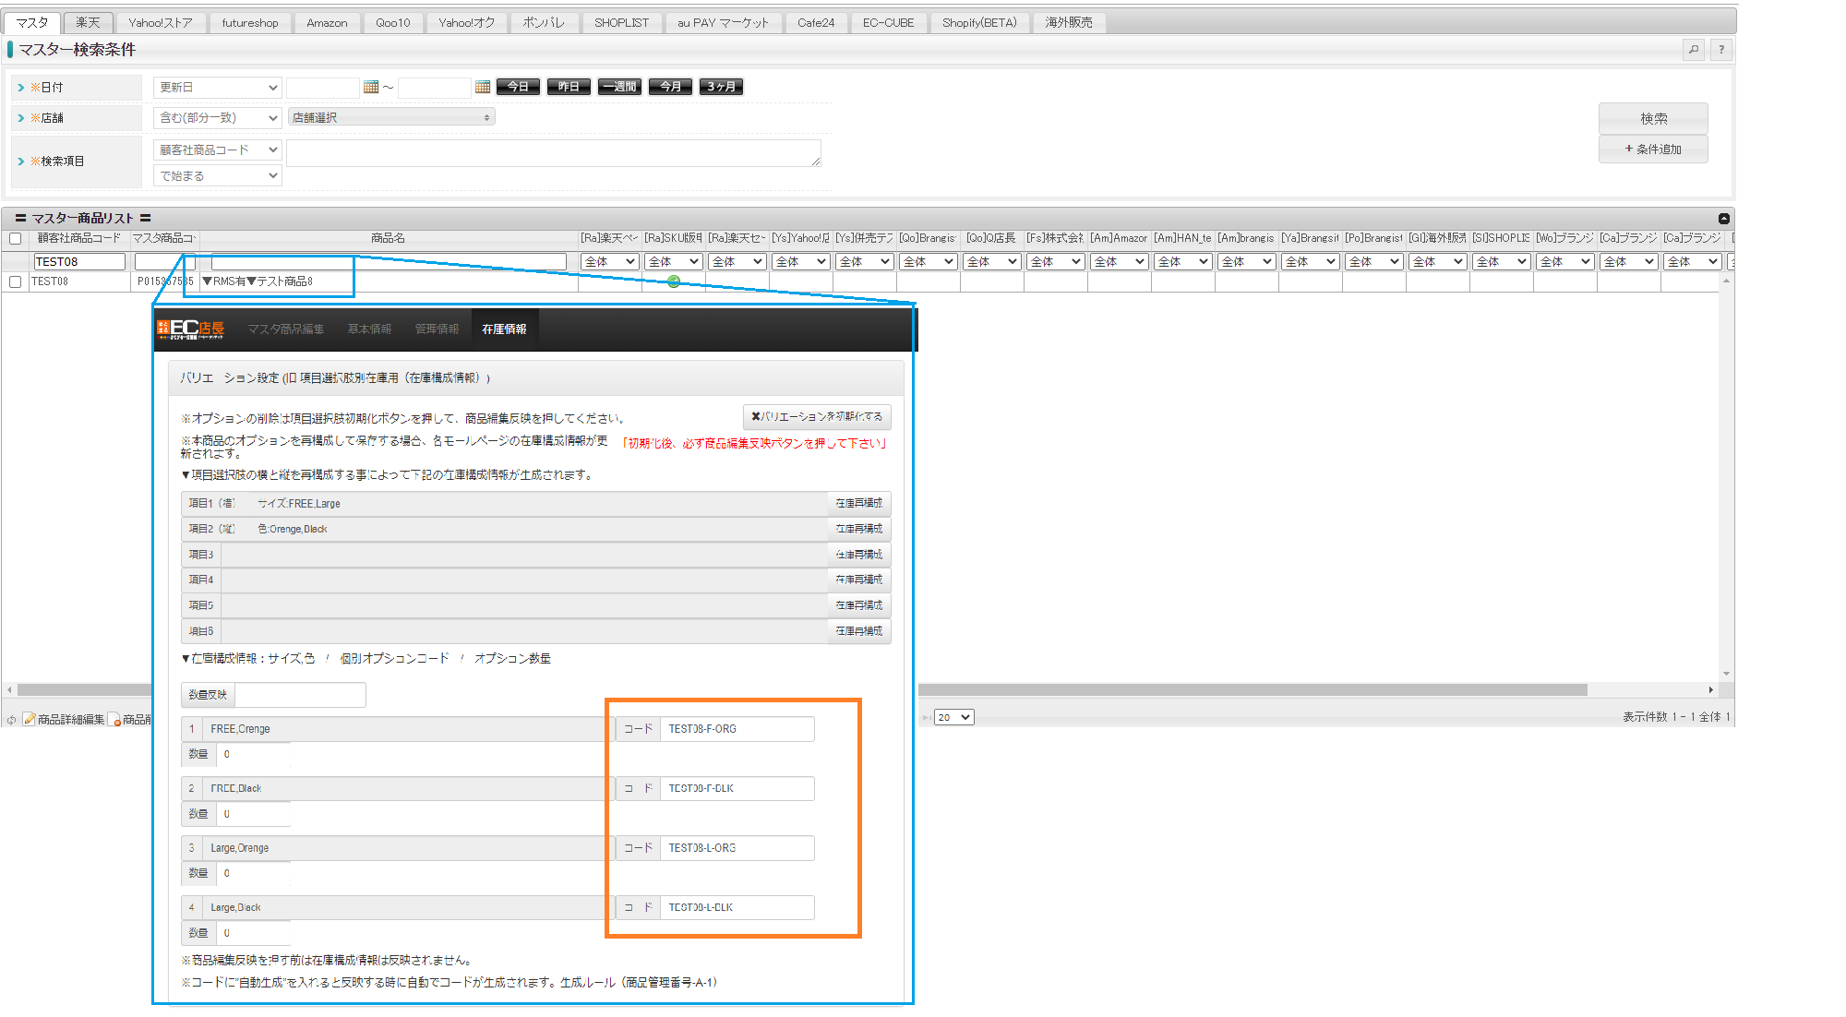Open マスタ商品編集 tab in popup
The image size is (1846, 1017).
pyautogui.click(x=285, y=329)
